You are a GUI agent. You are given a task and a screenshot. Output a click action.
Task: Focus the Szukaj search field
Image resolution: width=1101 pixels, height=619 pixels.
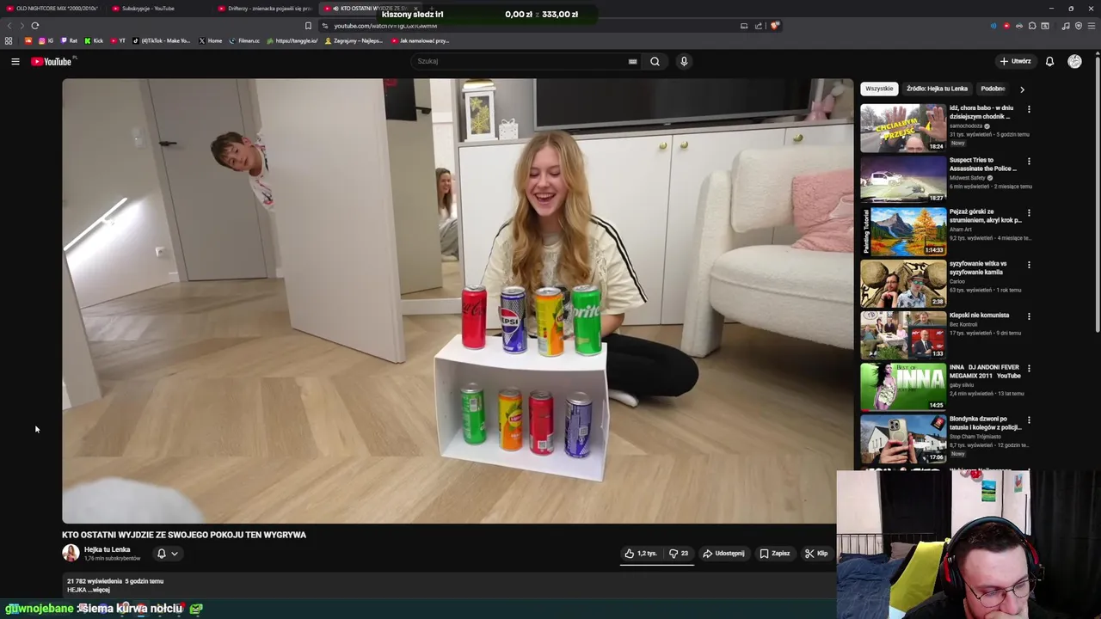525,61
